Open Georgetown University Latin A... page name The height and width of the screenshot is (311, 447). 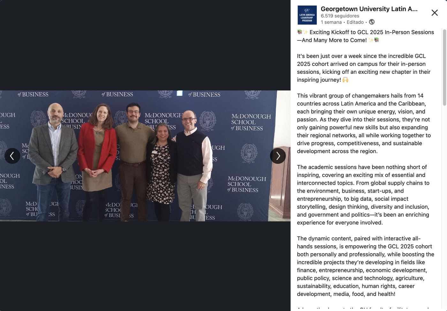369,9
